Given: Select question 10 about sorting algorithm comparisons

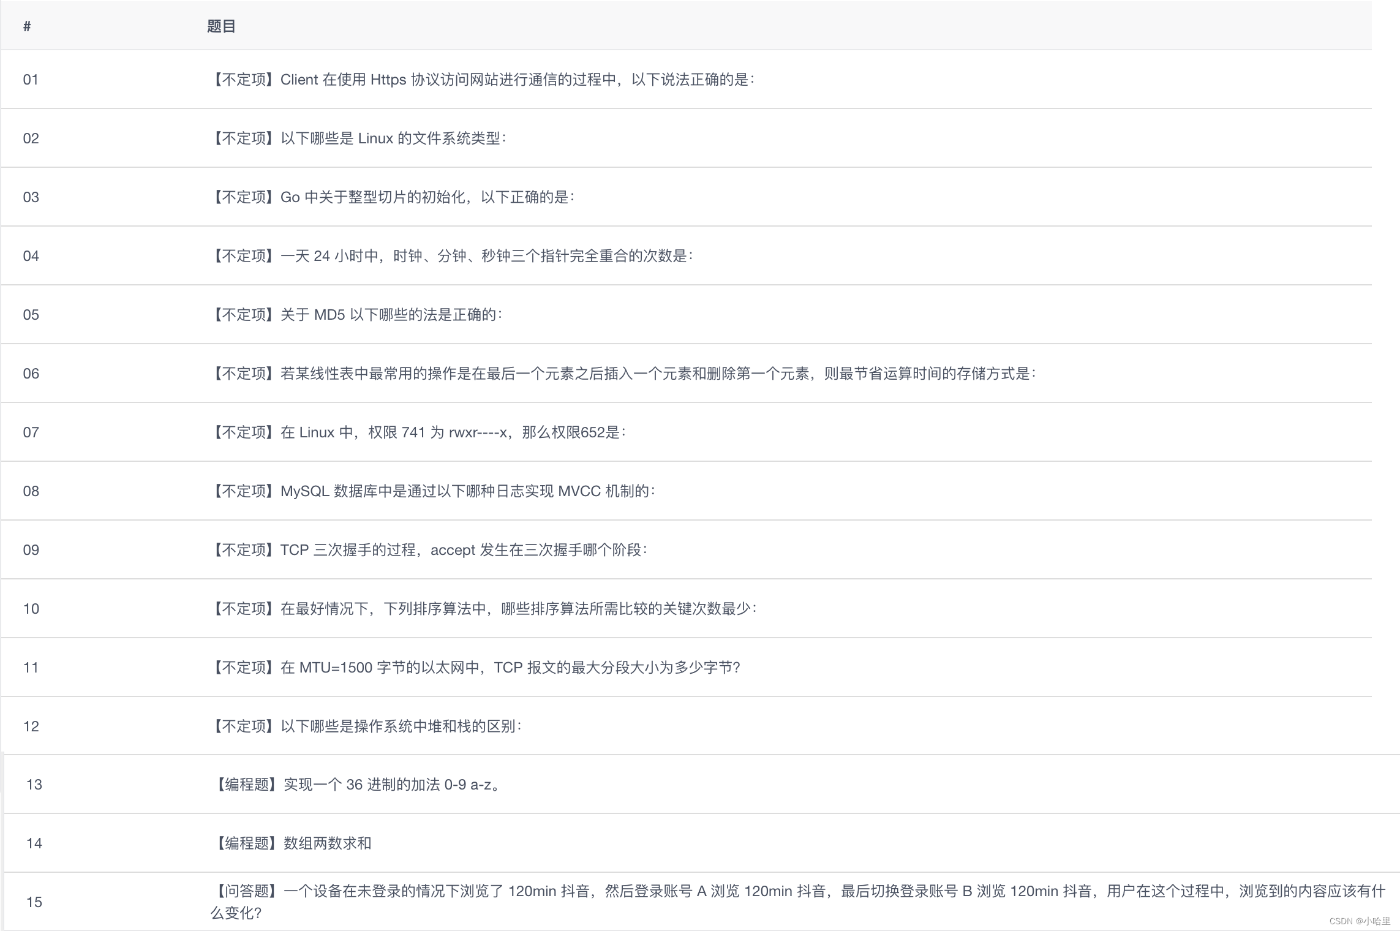Looking at the screenshot, I should coord(484,609).
